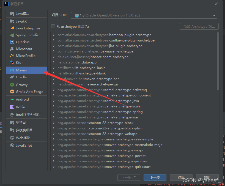This screenshot has width=225, height=186.
Task: Click the Ktor diamond icon
Action: (x=12, y=62)
